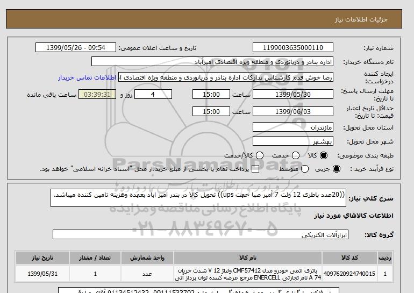Screen dimensions: 414x293
Task: Click the response deadline date 1399/05/30
Action: (x=293, y=94)
